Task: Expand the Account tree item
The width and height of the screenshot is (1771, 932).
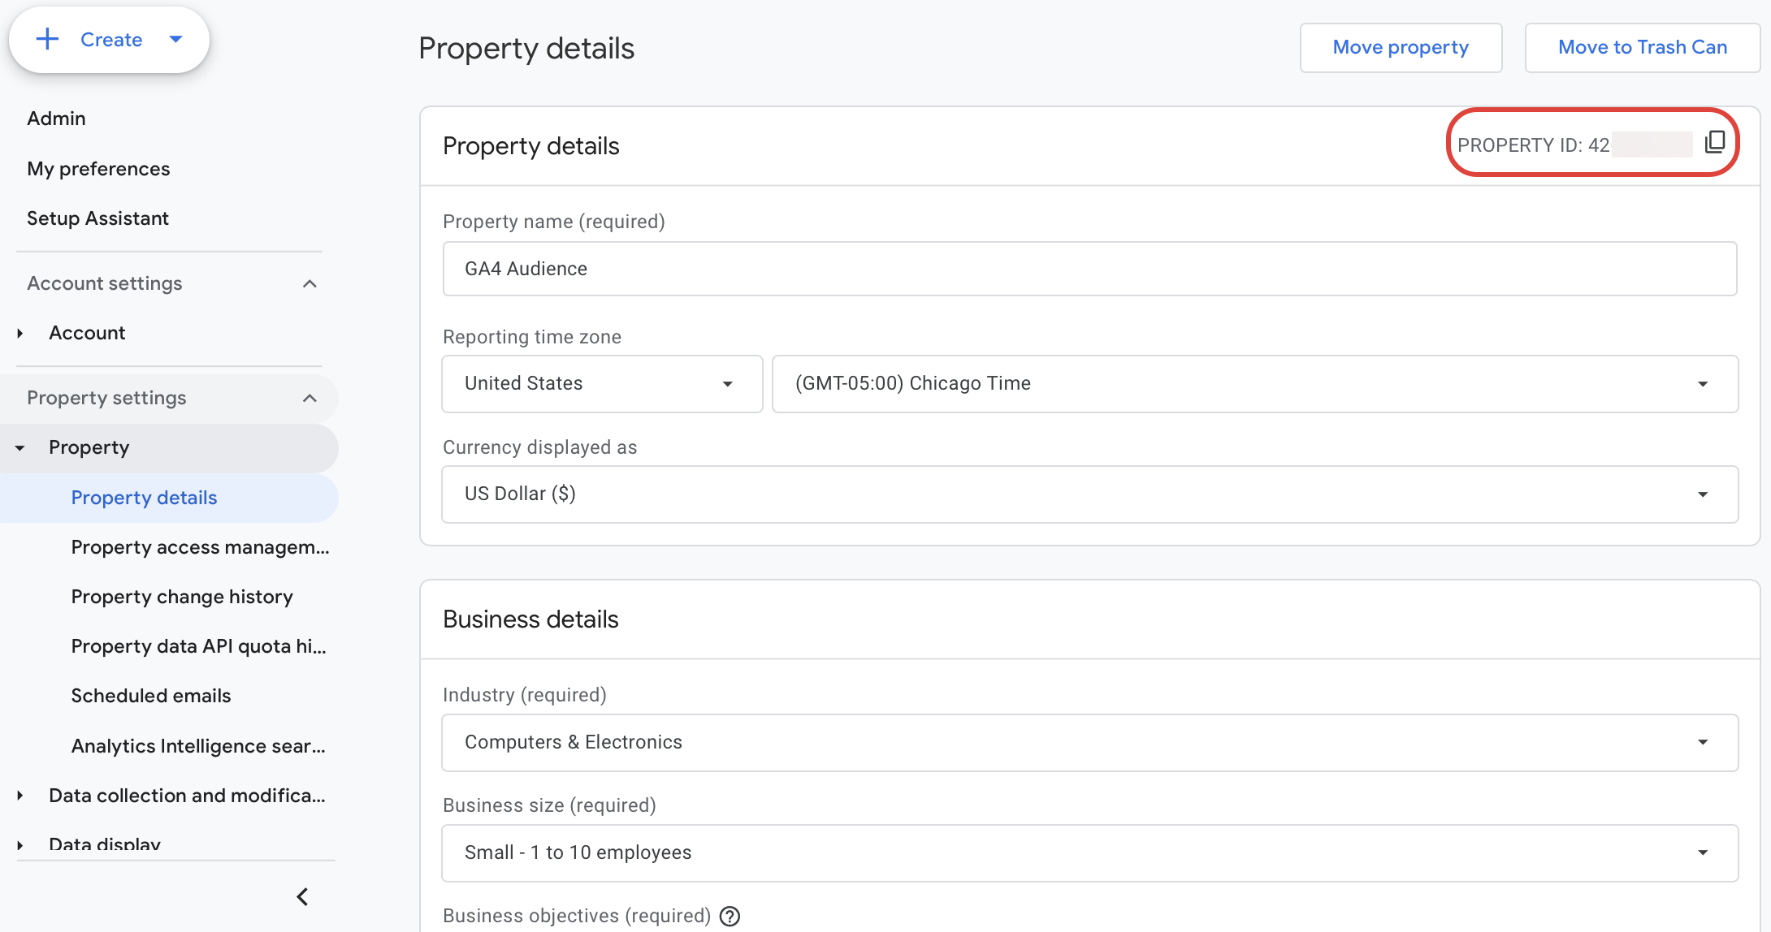Action: coord(19,333)
